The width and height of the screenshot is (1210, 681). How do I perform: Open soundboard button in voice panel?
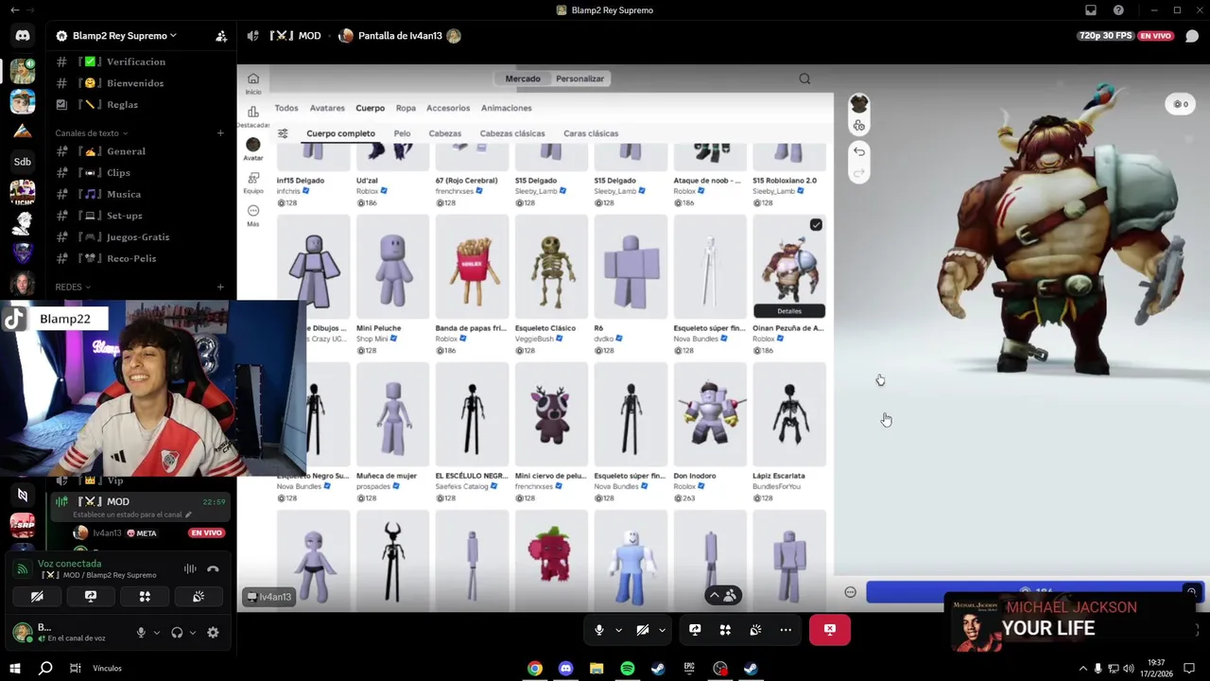coord(199,597)
